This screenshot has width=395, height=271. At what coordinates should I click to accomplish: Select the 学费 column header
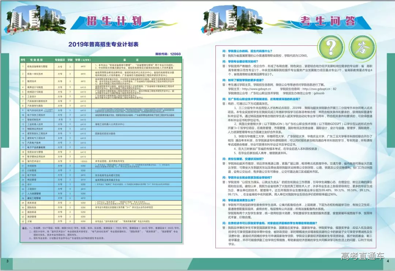[x=83, y=59]
